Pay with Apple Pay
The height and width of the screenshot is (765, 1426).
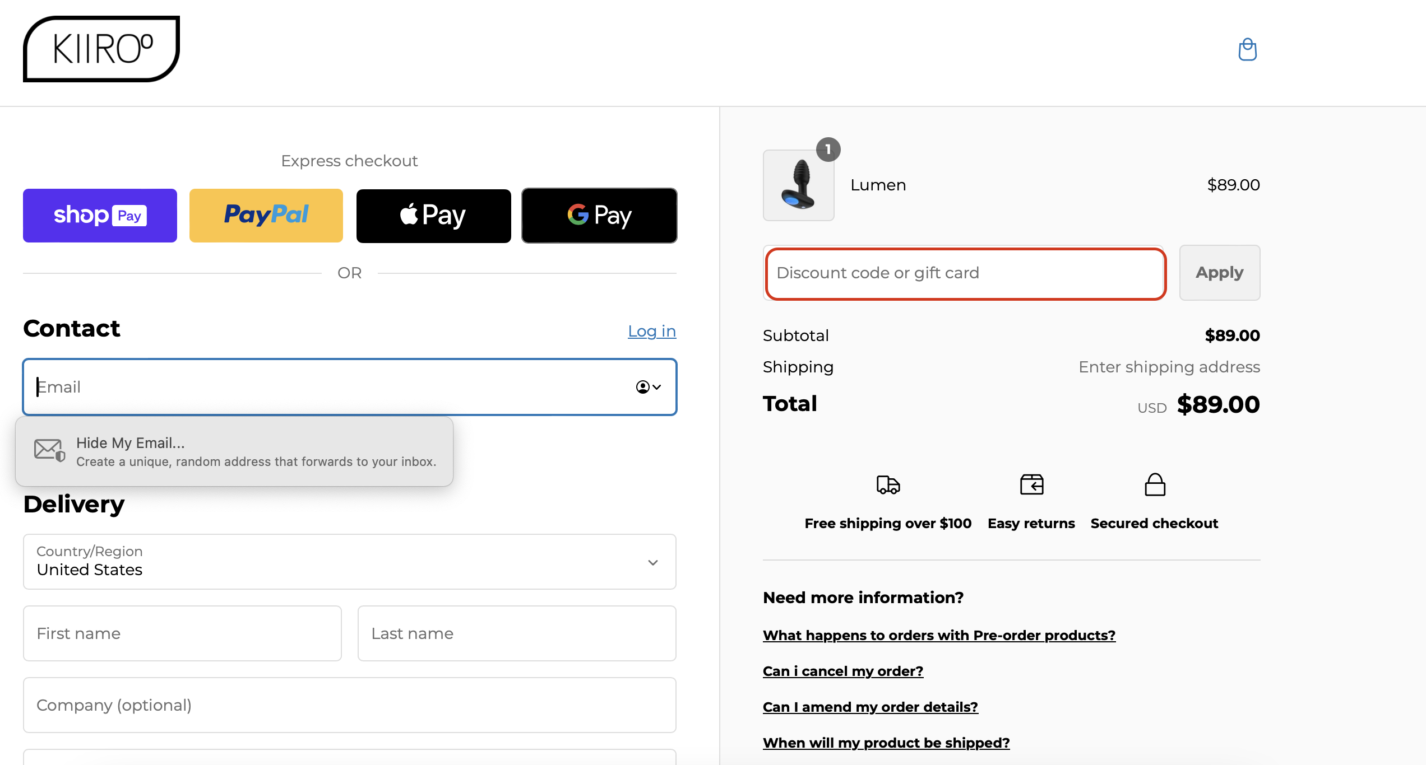(x=433, y=215)
